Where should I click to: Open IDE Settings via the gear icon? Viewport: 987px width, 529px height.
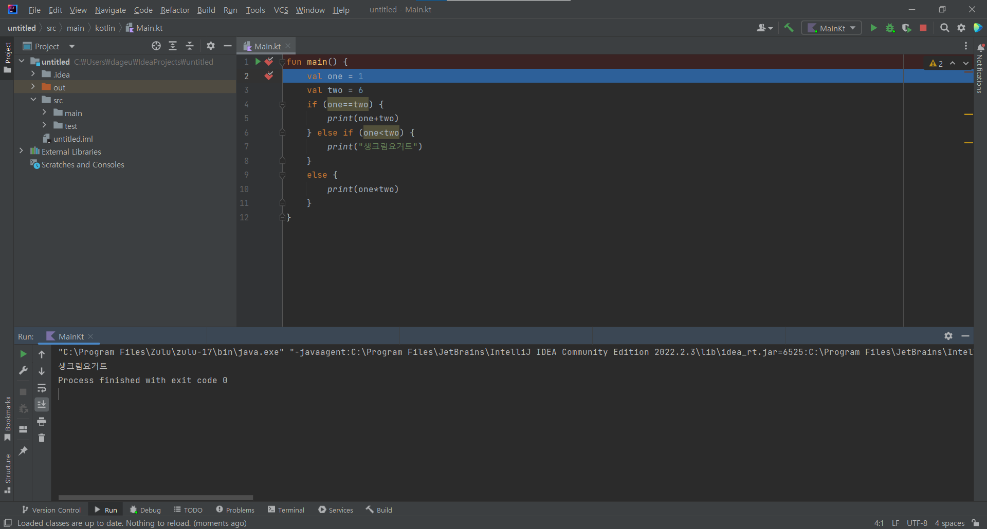click(961, 28)
